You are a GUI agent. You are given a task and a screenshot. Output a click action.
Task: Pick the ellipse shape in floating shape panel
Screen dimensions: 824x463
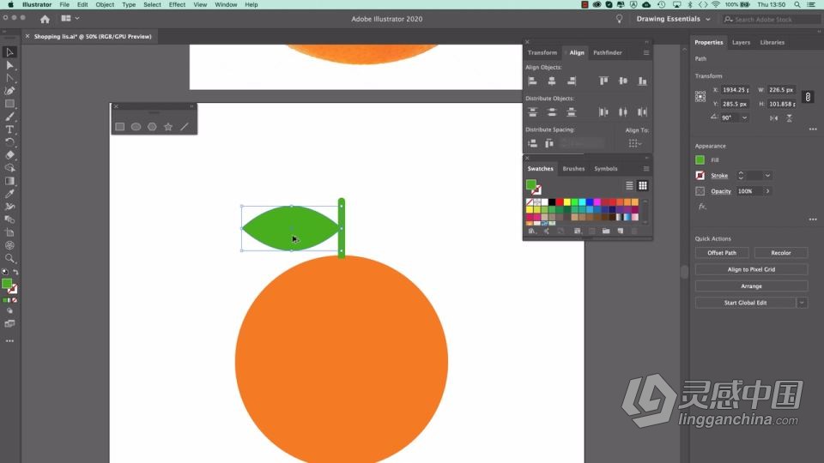point(136,127)
